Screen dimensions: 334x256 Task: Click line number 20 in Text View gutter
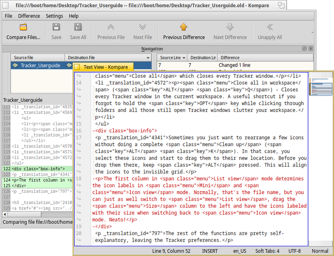tap(79, 233)
